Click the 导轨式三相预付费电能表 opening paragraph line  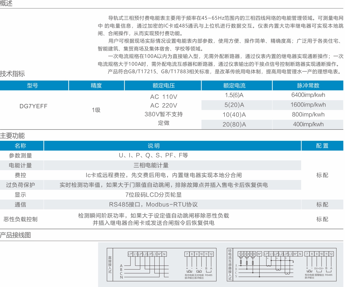(x=226, y=18)
